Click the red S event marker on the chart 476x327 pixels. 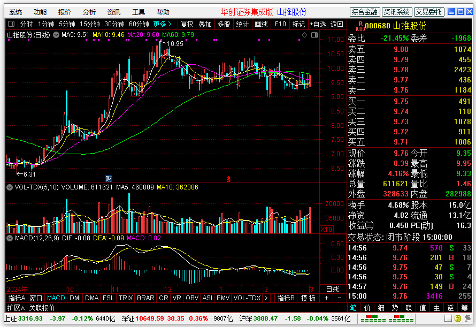coord(228,179)
